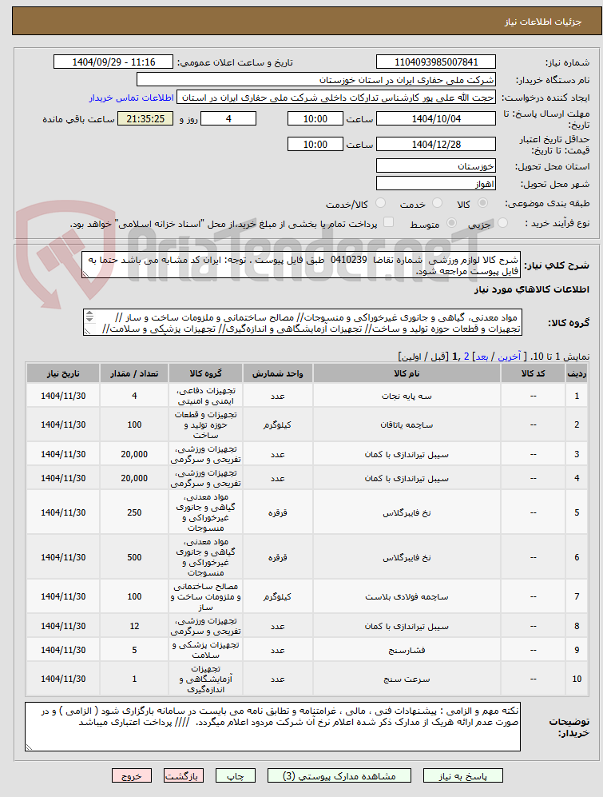Click the پاسخ به نیاز button
603x797 pixels.
coord(462,775)
